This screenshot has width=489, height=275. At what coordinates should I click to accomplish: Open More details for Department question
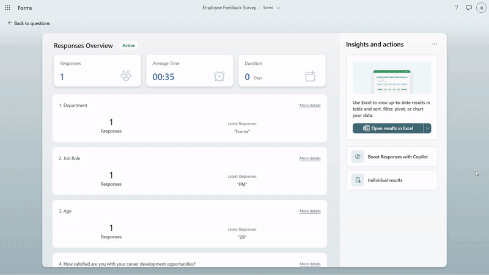310,105
